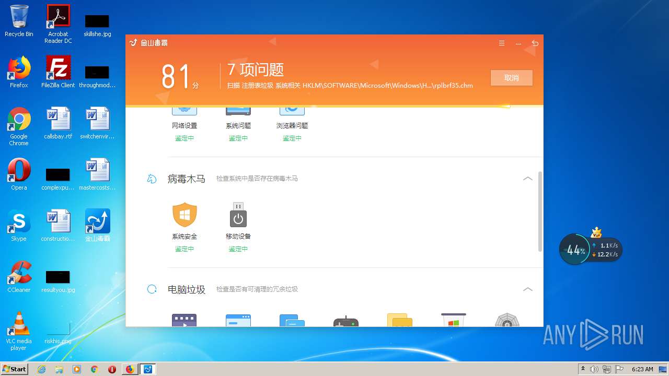Image resolution: width=669 pixels, height=376 pixels.
Task: Collapse the 电脑垃圾 section
Action: tap(528, 289)
